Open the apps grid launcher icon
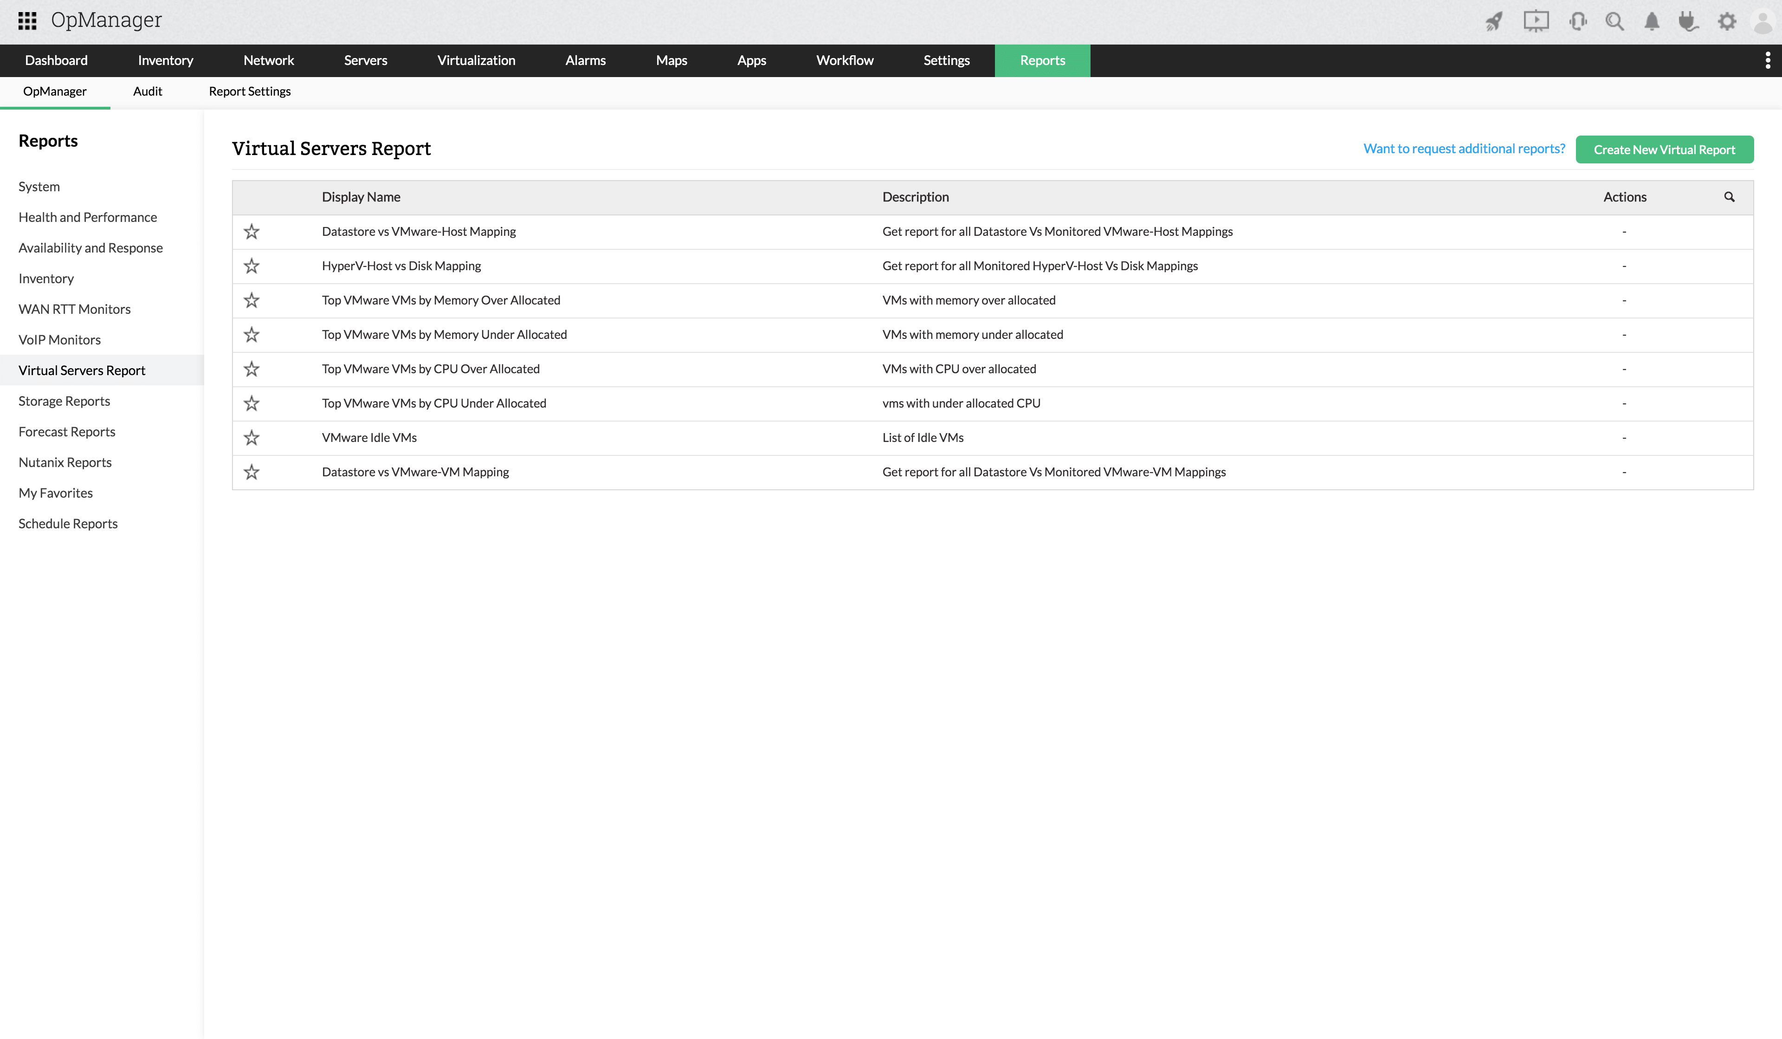The image size is (1782, 1039). click(27, 20)
